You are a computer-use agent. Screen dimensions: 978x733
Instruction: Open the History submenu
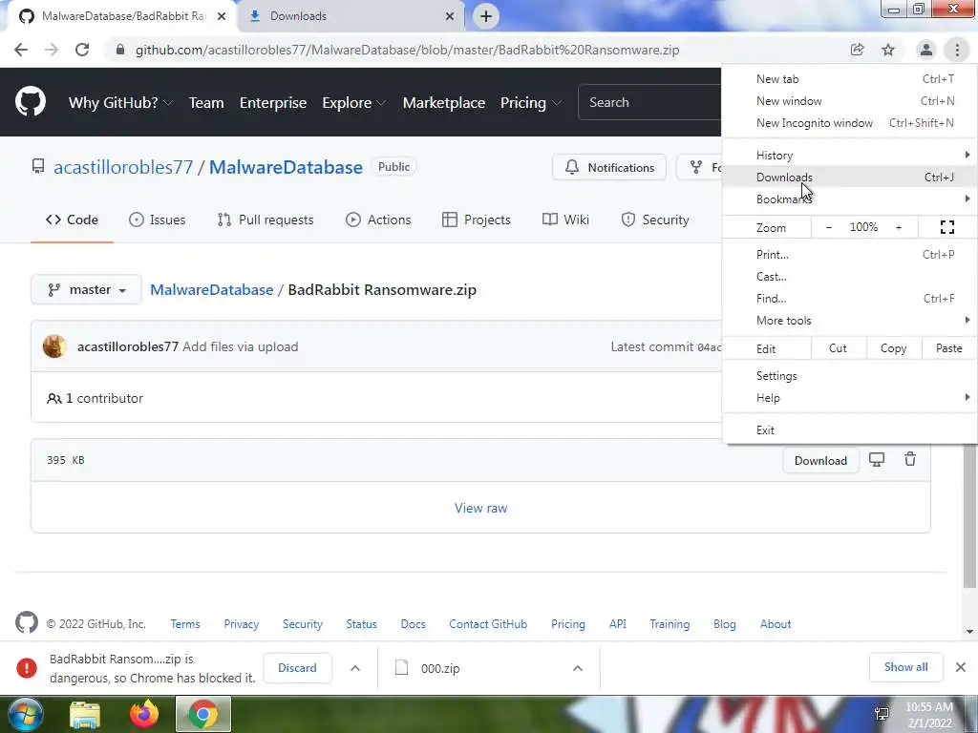tap(849, 156)
